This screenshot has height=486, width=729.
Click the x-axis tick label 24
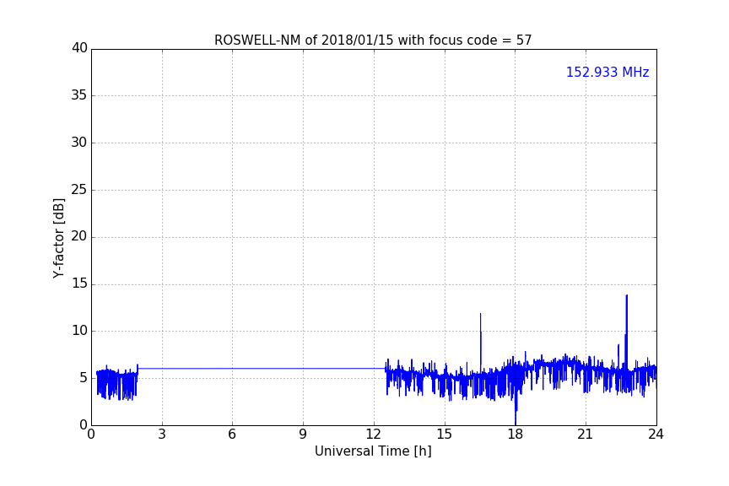click(x=656, y=435)
